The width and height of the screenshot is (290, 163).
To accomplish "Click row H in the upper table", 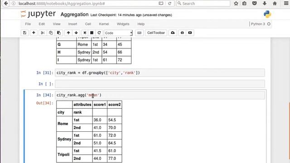I will 94,53.
